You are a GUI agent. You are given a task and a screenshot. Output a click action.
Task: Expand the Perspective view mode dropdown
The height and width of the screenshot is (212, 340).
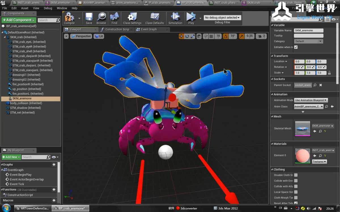click(81, 36)
